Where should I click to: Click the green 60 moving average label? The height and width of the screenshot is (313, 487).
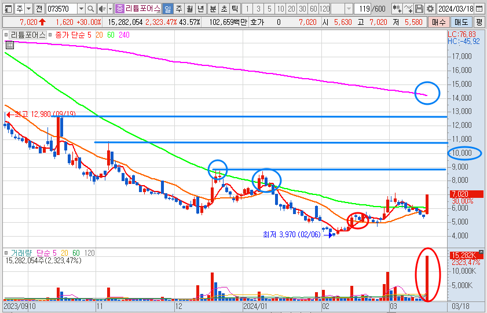point(111,35)
